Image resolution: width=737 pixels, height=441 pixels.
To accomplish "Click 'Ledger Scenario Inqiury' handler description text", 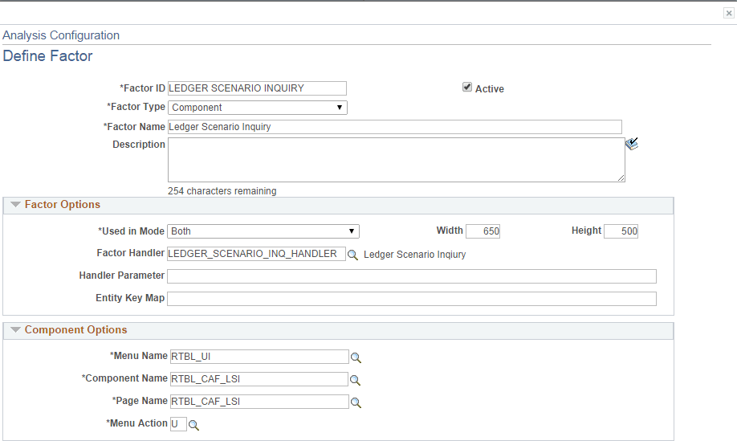I will click(414, 255).
